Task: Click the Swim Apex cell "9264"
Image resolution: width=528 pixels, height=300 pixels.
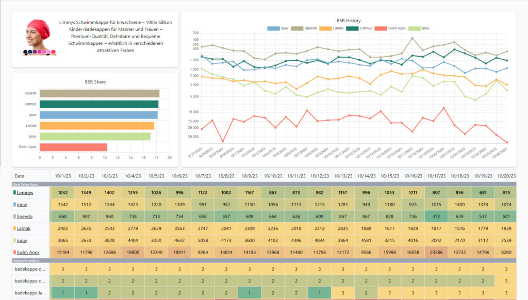Action: [203, 252]
